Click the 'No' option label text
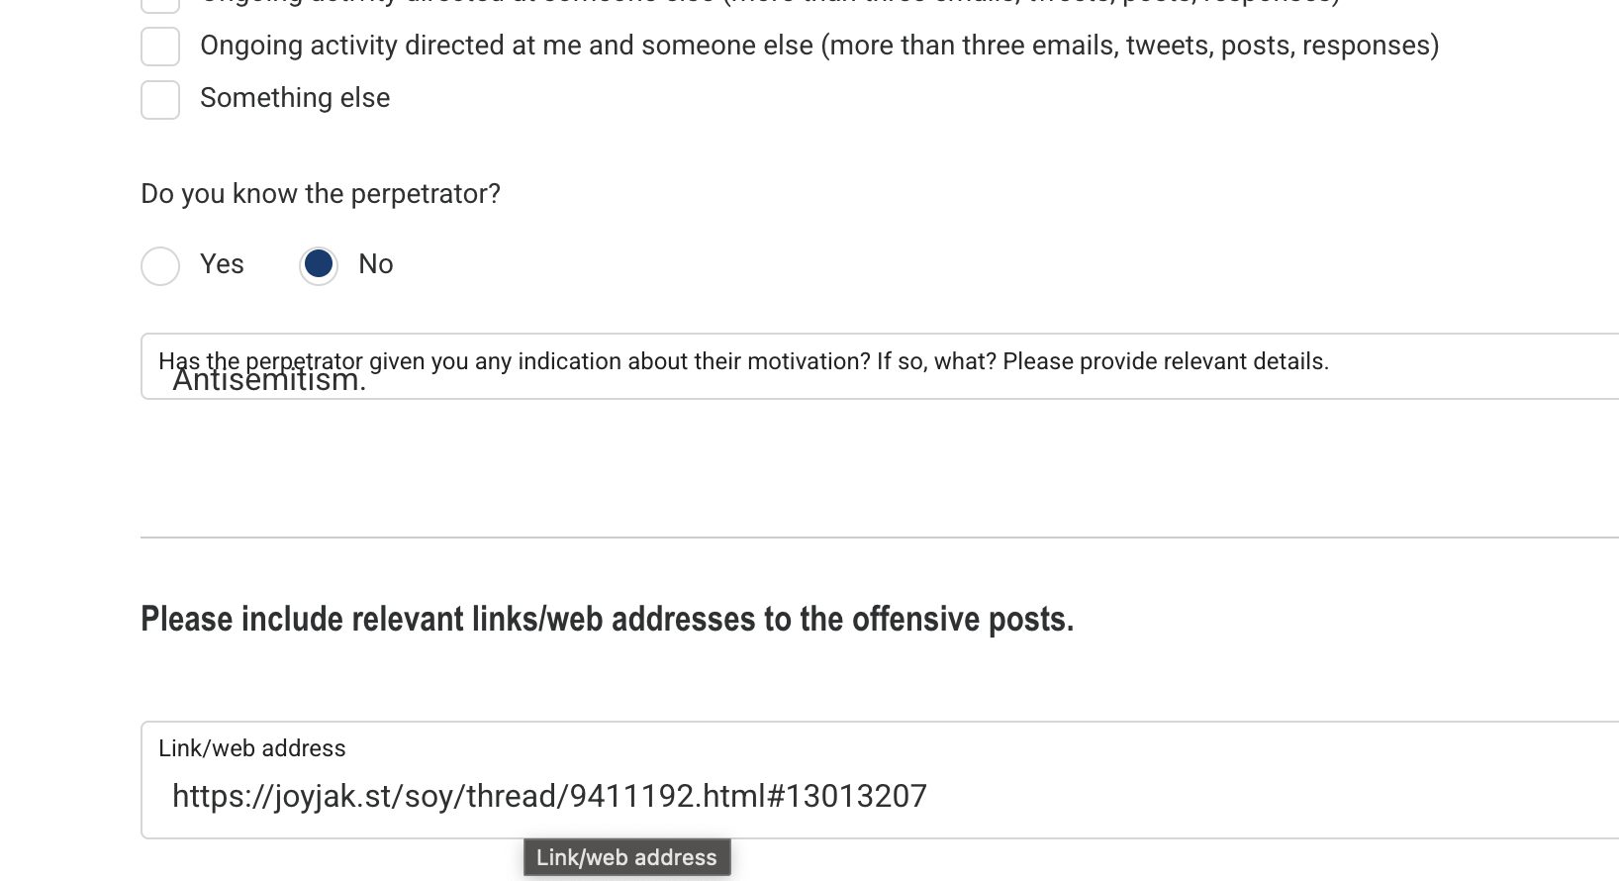Image resolution: width=1619 pixels, height=881 pixels. 376,264
